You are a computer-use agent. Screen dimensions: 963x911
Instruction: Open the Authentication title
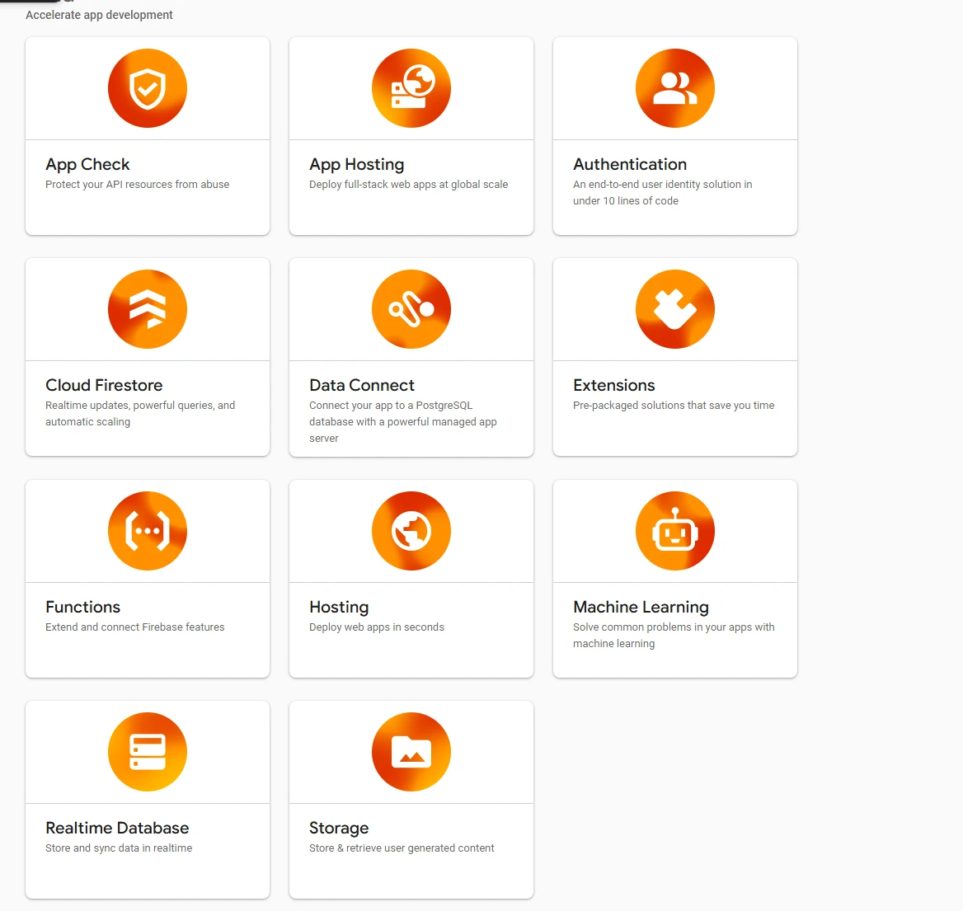pos(630,164)
